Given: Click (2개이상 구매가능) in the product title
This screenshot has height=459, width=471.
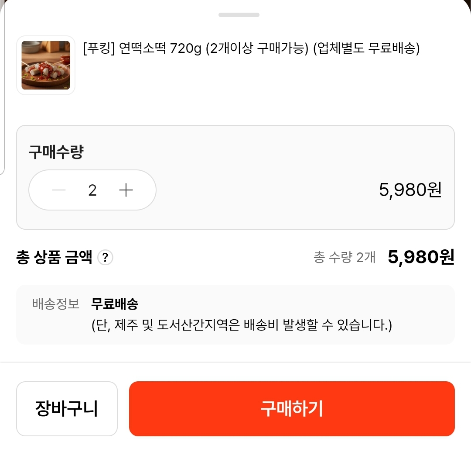Looking at the screenshot, I should point(257,48).
